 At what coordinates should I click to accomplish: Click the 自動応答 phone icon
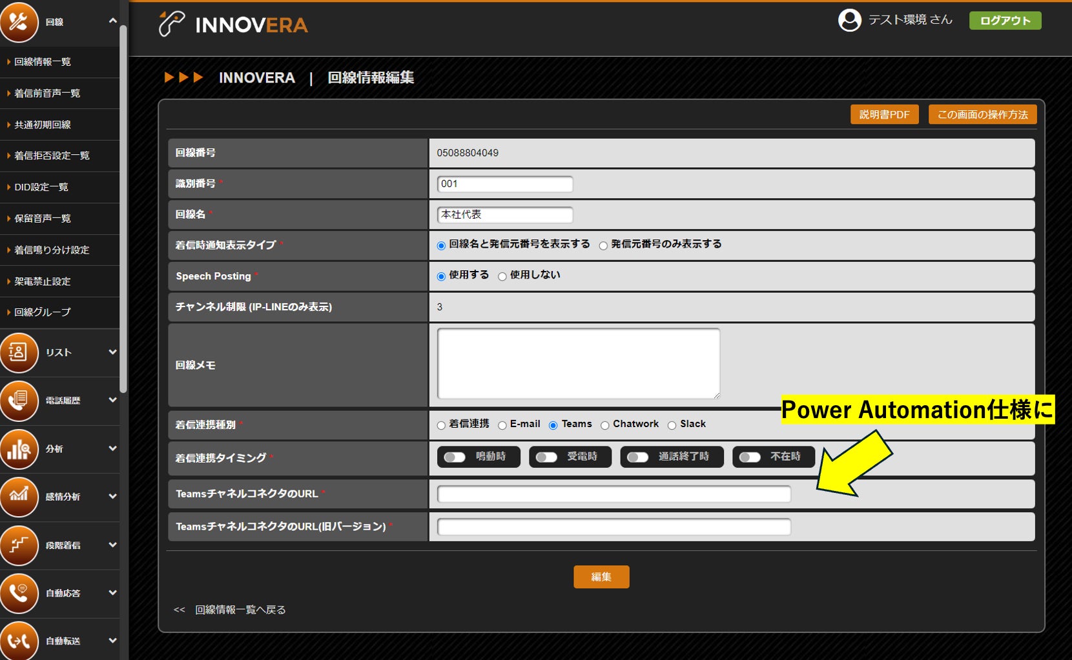(19, 593)
